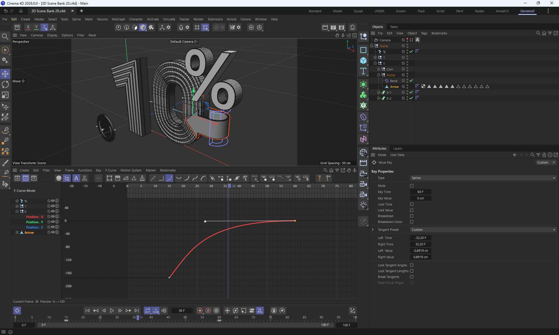
Task: Click the Key Time input field
Action: pos(420,192)
